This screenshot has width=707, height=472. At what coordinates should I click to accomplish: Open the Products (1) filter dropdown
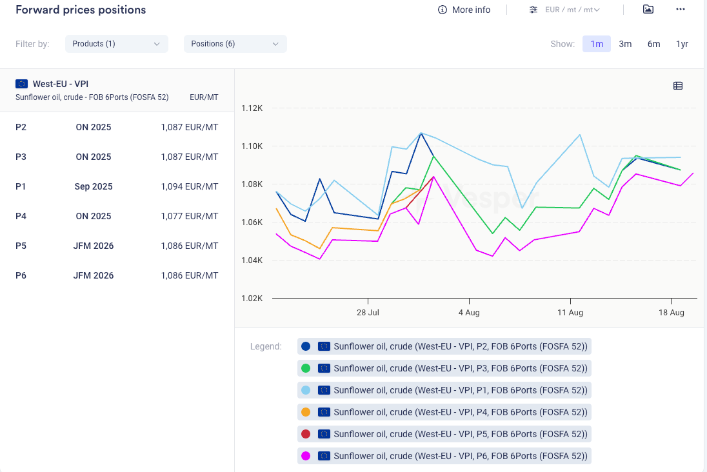click(x=116, y=44)
